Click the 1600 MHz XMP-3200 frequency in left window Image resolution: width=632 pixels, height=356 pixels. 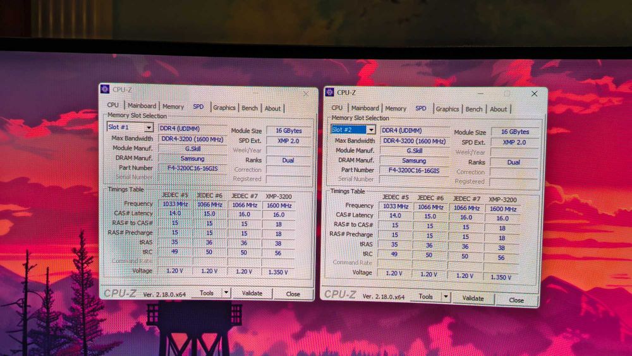(279, 206)
